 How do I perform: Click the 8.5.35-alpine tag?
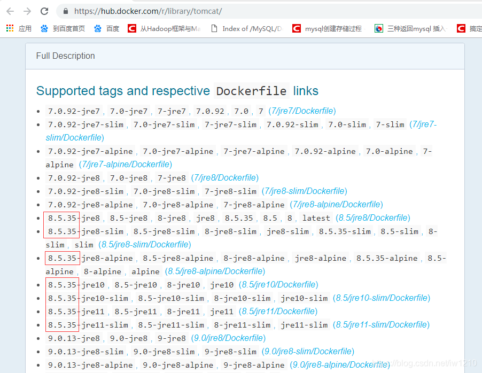[x=387, y=258]
